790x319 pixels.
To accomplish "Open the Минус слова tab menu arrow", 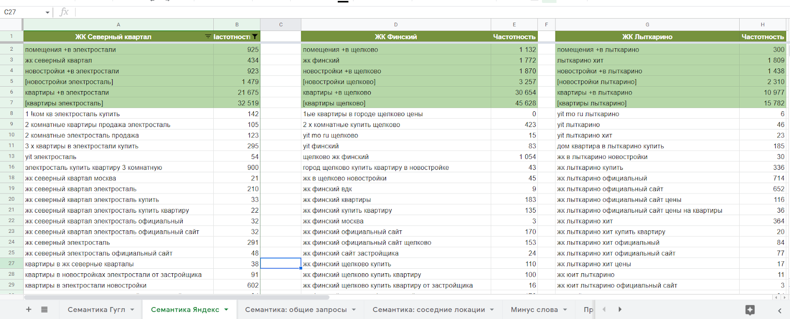I will [x=565, y=310].
